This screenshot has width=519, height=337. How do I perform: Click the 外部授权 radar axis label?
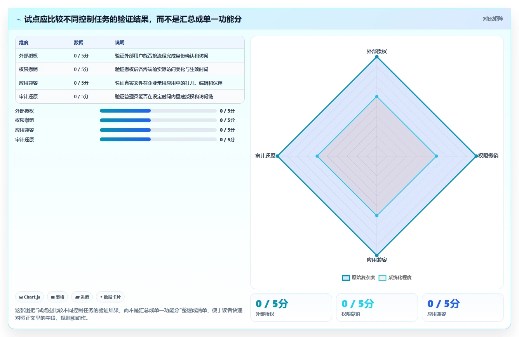click(x=377, y=51)
